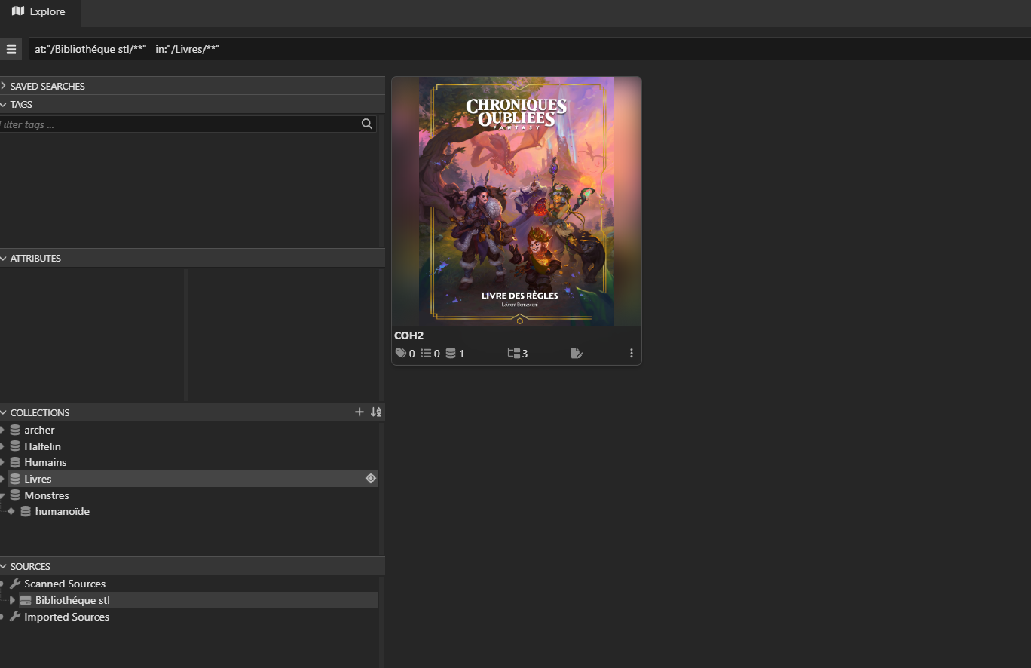1031x668 pixels.
Task: Click the collections stack icon on COH2 card
Action: click(x=451, y=353)
